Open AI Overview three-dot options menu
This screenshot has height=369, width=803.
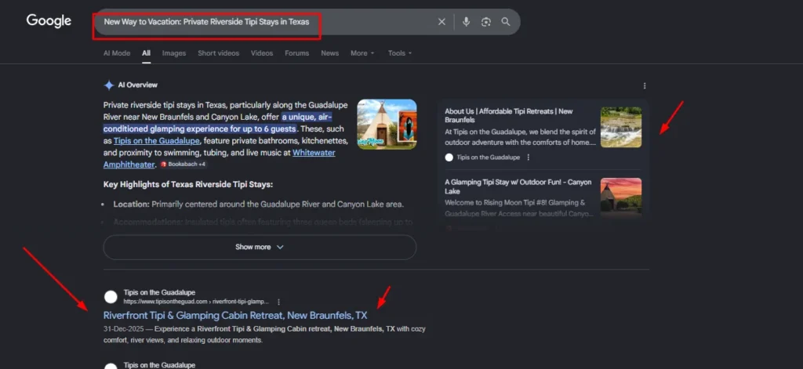coord(645,86)
